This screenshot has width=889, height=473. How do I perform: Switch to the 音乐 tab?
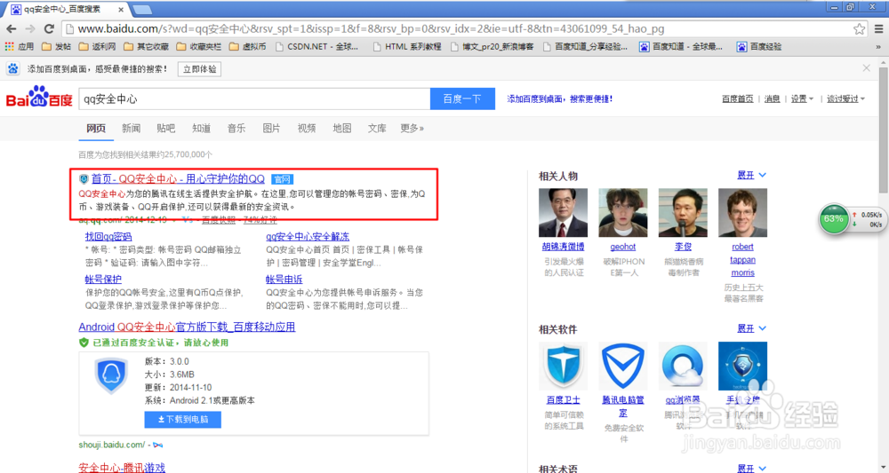coord(236,129)
